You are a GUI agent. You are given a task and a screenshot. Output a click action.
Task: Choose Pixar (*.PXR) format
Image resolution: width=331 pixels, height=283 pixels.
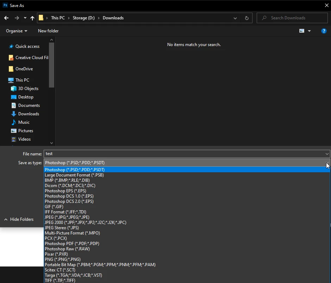tap(187, 254)
